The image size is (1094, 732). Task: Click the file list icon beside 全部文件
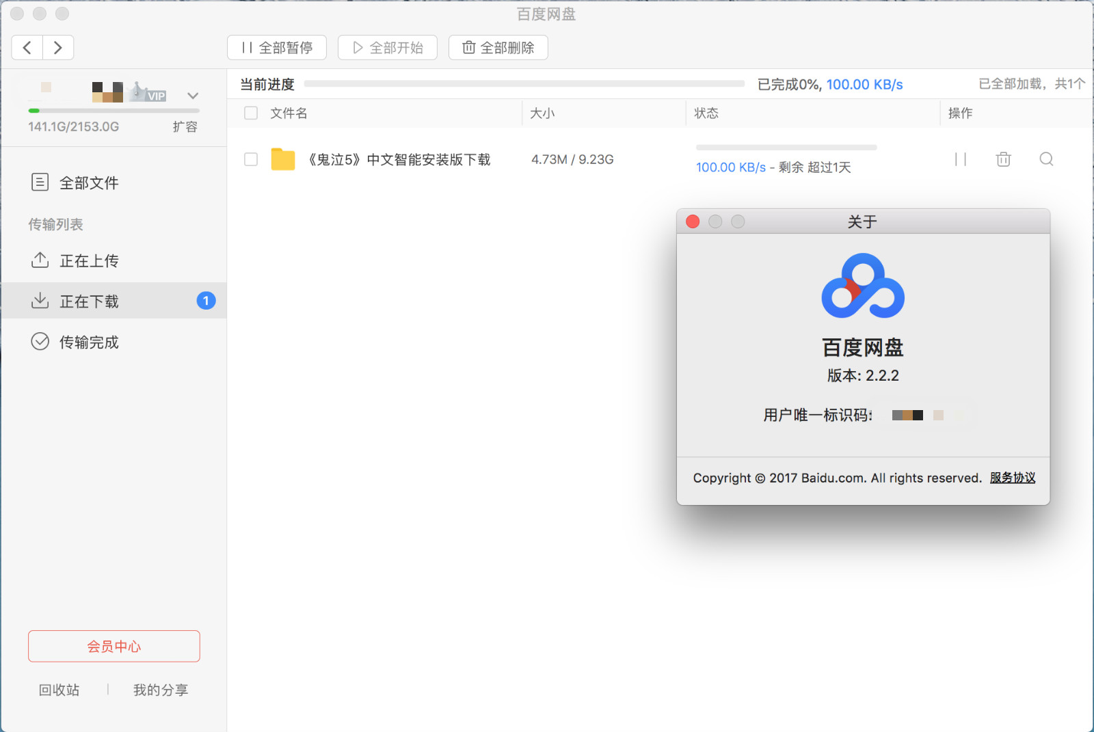pyautogui.click(x=40, y=182)
